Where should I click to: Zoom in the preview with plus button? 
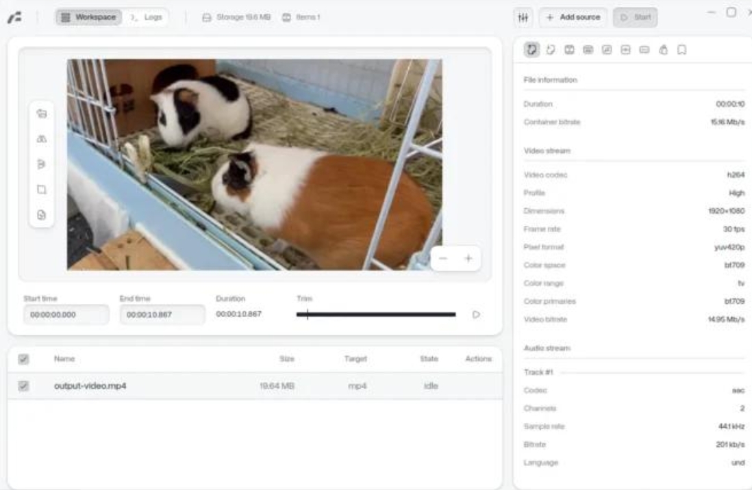coord(468,259)
